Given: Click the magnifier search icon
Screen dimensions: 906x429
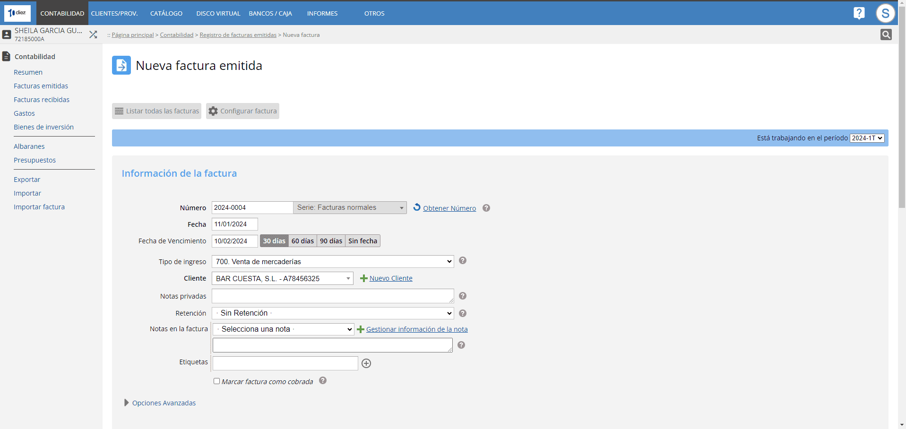Looking at the screenshot, I should pos(886,34).
